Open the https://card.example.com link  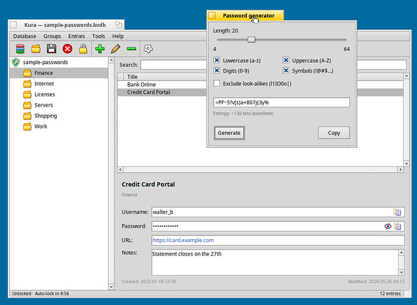(x=183, y=240)
